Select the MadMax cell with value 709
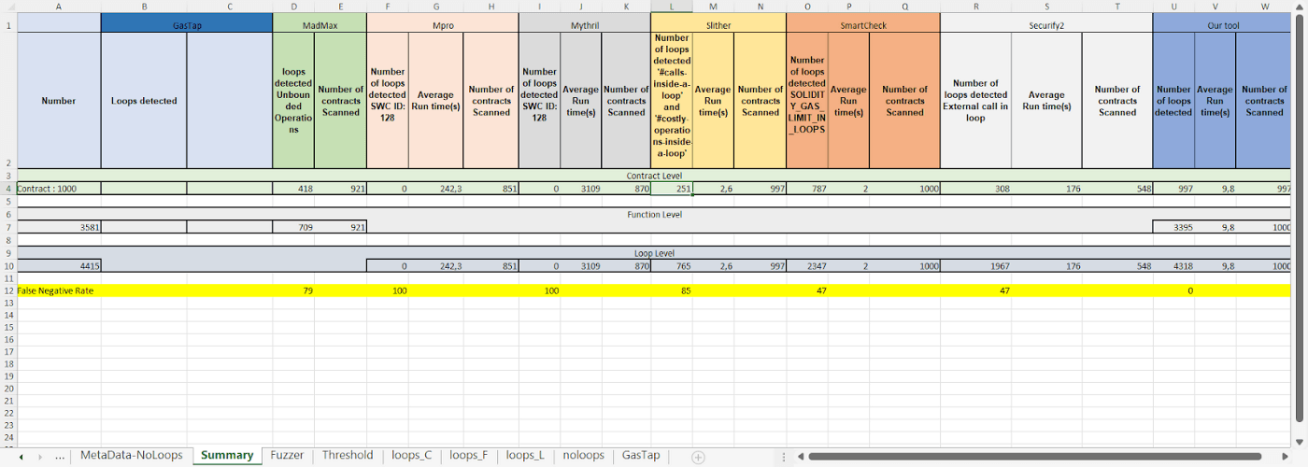Image resolution: width=1308 pixels, height=467 pixels. point(293,227)
